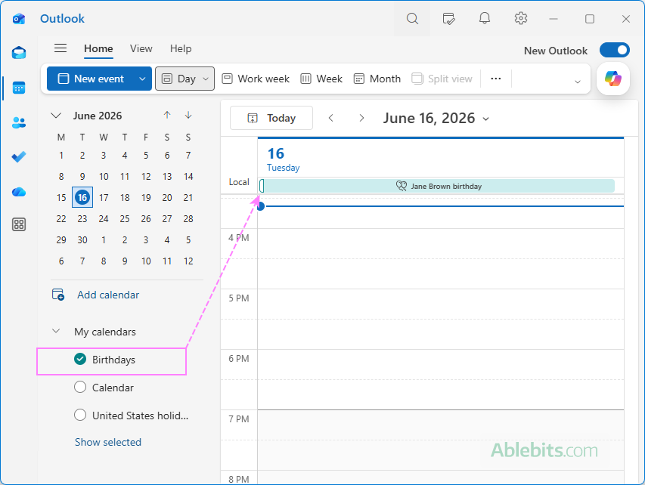Viewport: 645px width, 485px height.
Task: Open New event dropdown arrow
Action: [x=142, y=79]
